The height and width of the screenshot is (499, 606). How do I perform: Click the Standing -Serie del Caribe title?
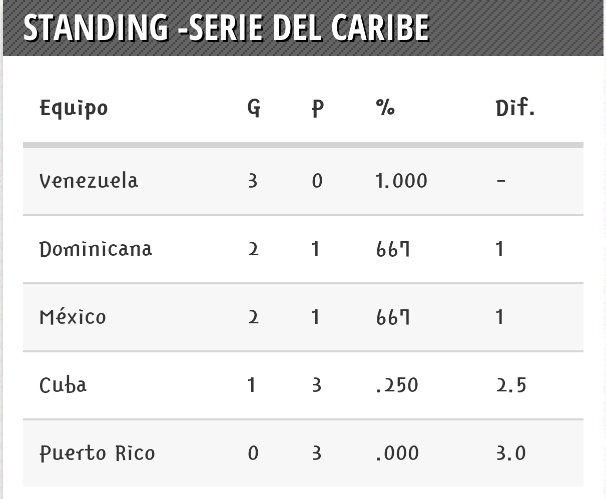[226, 27]
